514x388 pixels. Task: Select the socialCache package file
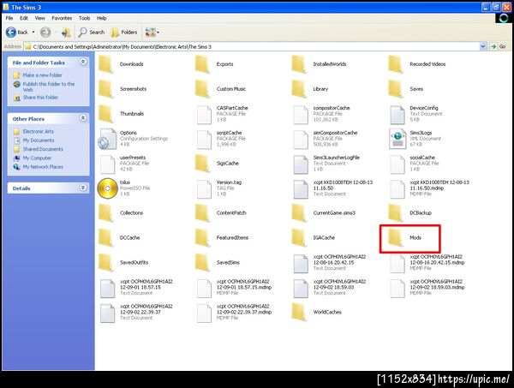click(x=414, y=164)
